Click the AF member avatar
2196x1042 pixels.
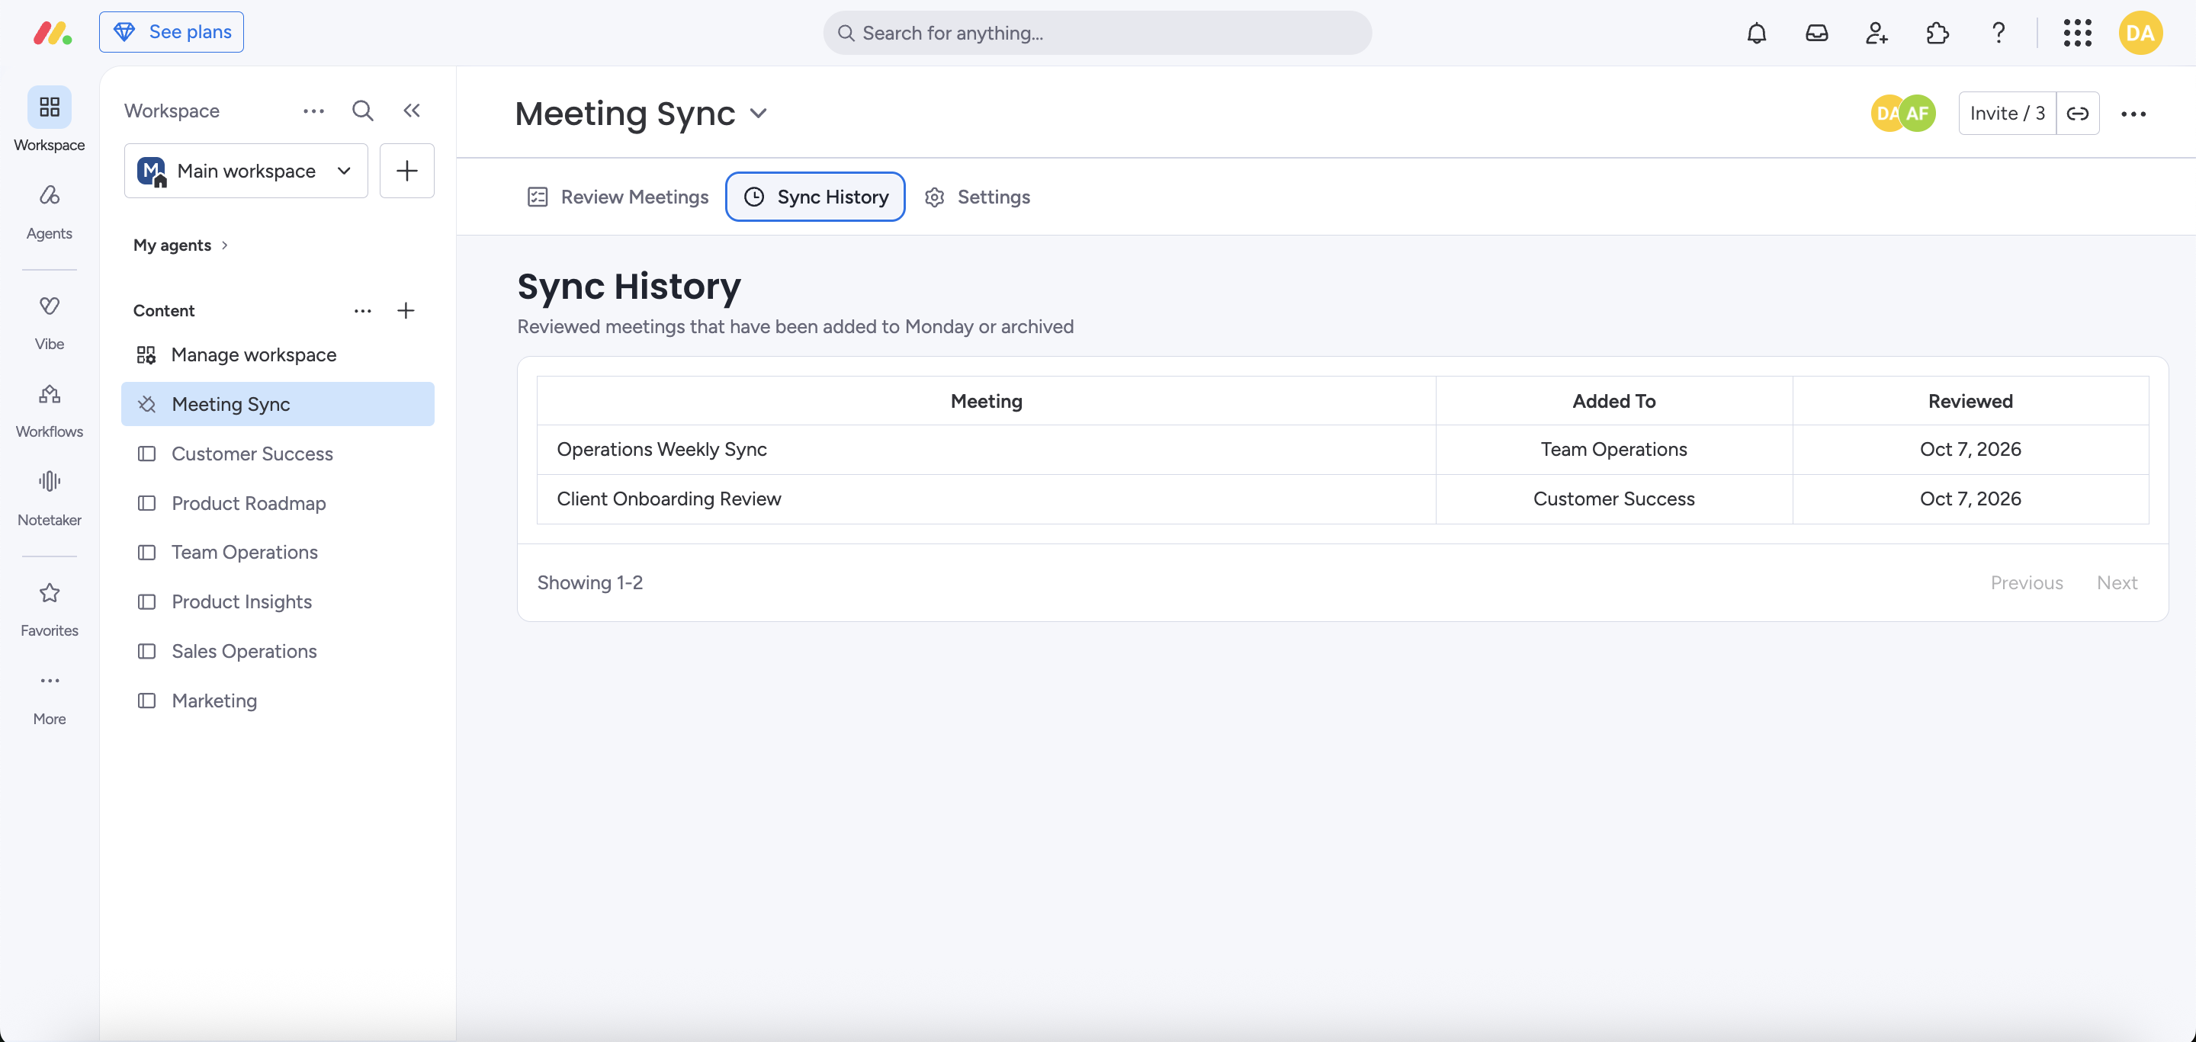(1917, 114)
